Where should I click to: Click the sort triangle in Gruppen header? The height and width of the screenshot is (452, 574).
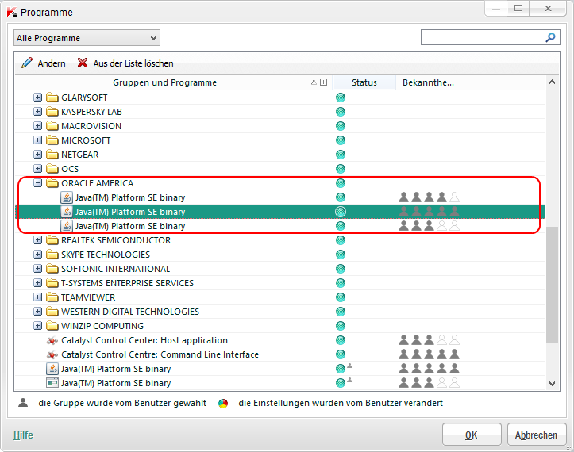314,82
